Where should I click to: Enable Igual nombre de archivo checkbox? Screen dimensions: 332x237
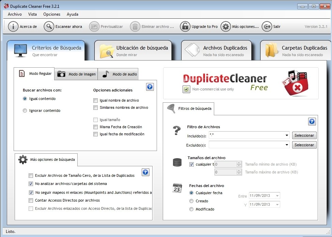tap(96, 100)
